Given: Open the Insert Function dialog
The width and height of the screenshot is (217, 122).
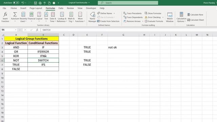Looking at the screenshot, I should click(5, 17).
